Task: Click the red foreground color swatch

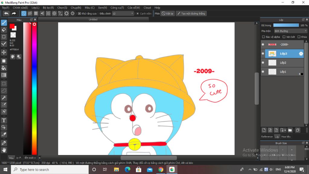Action: point(12,26)
